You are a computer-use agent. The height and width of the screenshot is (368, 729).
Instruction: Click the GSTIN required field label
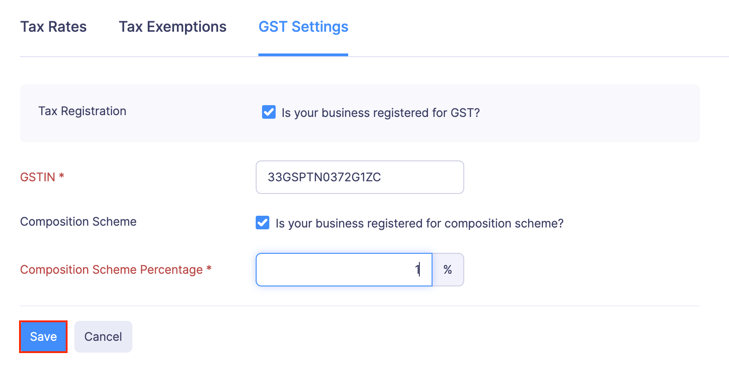42,177
